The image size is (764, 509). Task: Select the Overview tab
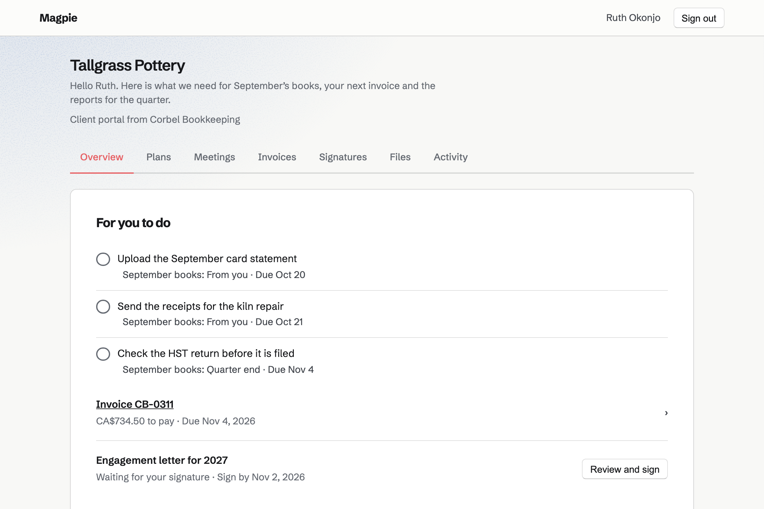[x=102, y=157]
